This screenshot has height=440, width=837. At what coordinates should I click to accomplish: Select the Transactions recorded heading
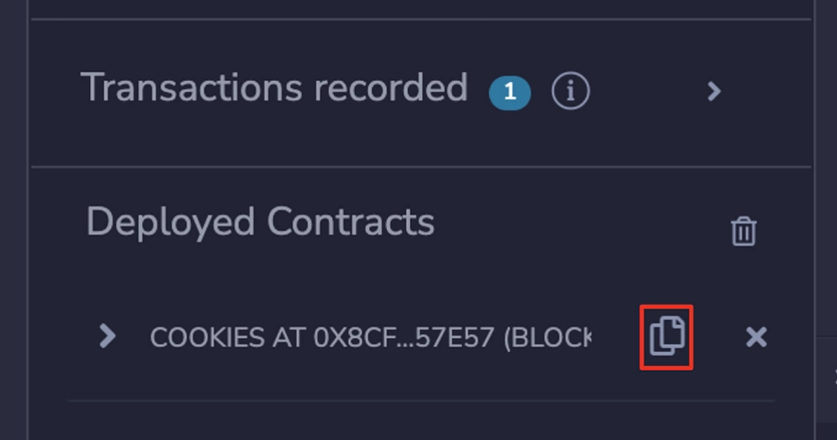(274, 87)
